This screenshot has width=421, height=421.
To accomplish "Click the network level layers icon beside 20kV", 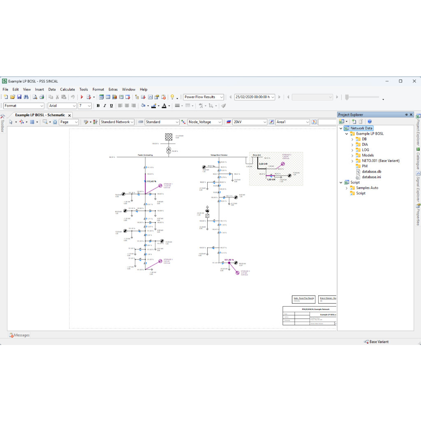I will point(229,122).
